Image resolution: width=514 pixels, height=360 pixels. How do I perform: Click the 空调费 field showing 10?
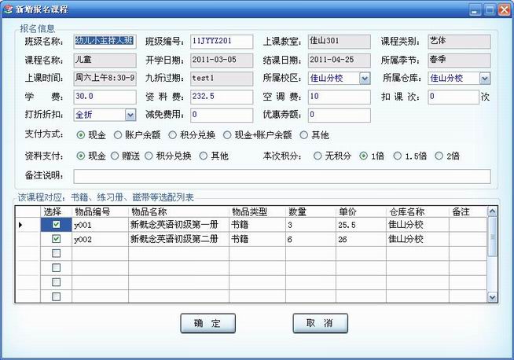(340, 97)
